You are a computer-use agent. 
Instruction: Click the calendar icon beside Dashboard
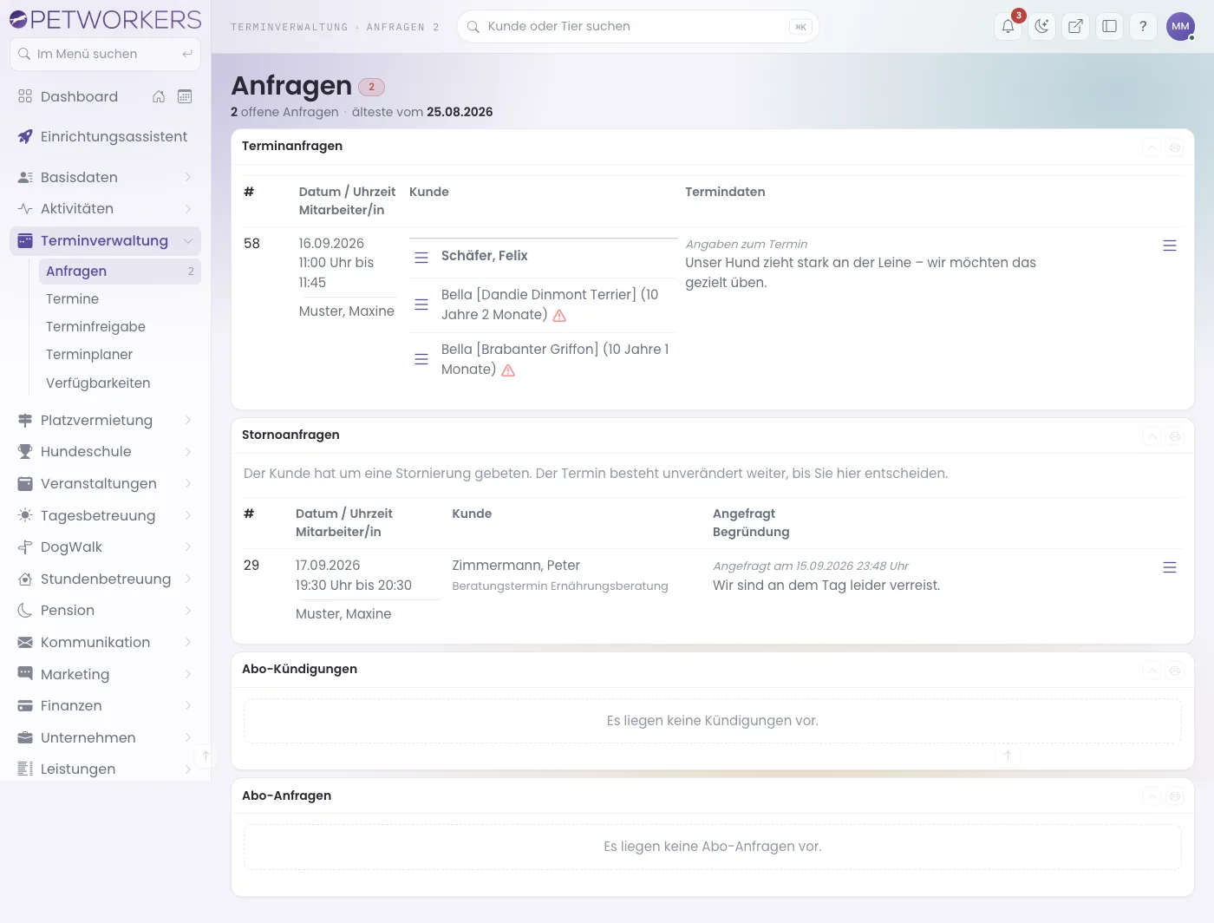point(185,96)
